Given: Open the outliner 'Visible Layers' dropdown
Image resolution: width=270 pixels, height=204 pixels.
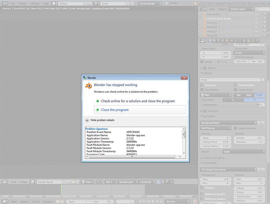Looking at the screenshot, I should tap(241, 9).
